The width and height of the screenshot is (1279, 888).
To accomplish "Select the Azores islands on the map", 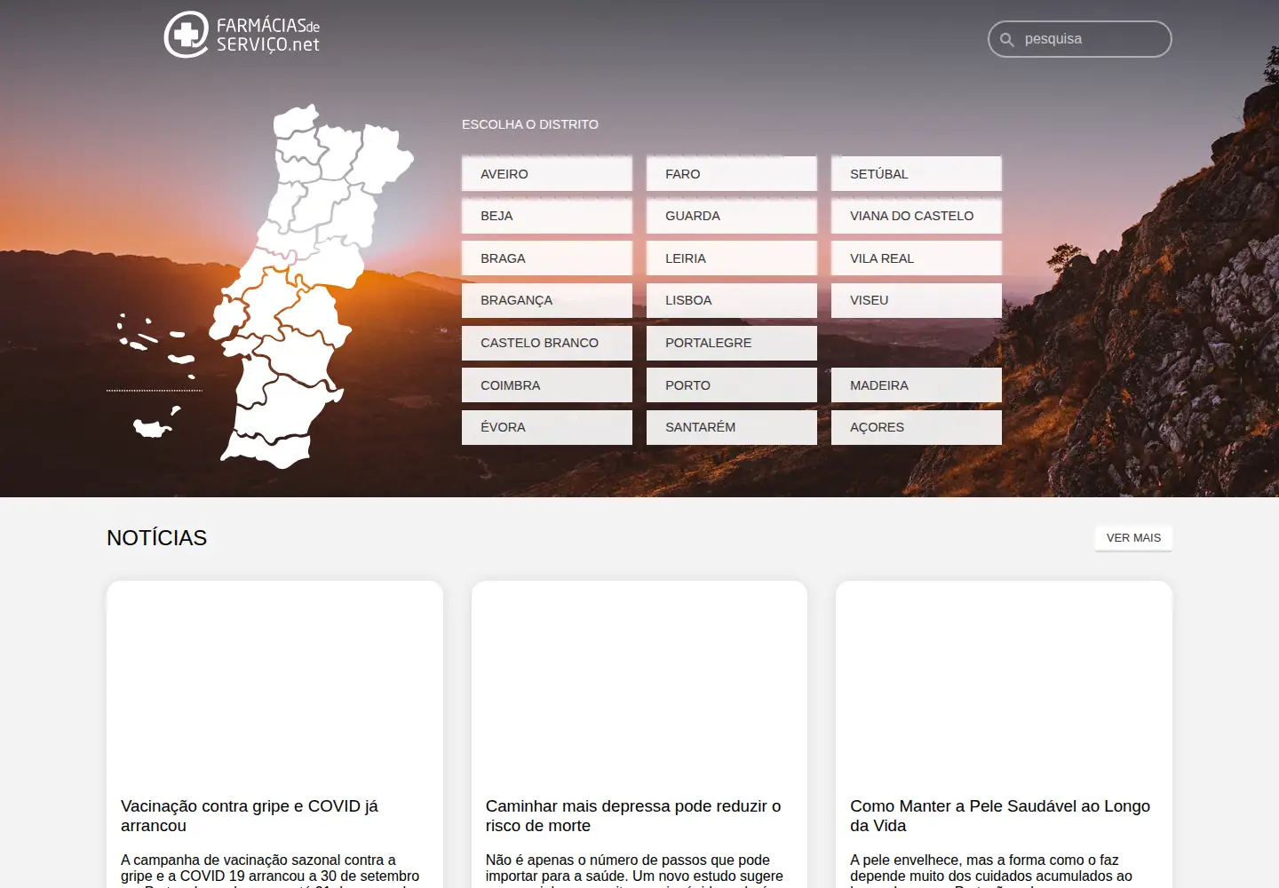I will point(156,345).
